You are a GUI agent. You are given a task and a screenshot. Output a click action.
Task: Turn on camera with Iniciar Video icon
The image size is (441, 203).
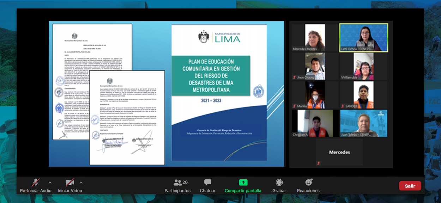click(x=70, y=183)
